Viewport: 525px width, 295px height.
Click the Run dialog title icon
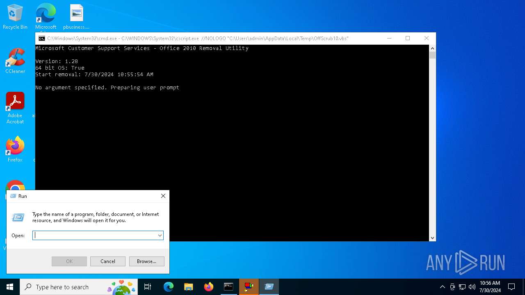coord(13,196)
